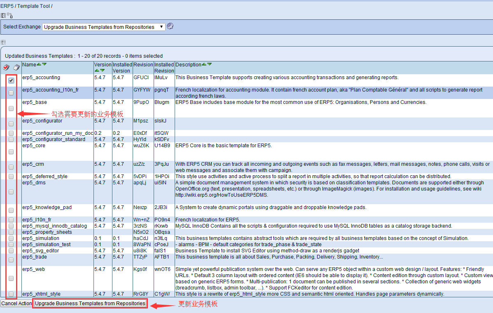Tick the erp5_mysql_innodb_catalog checkbox

tap(11, 226)
